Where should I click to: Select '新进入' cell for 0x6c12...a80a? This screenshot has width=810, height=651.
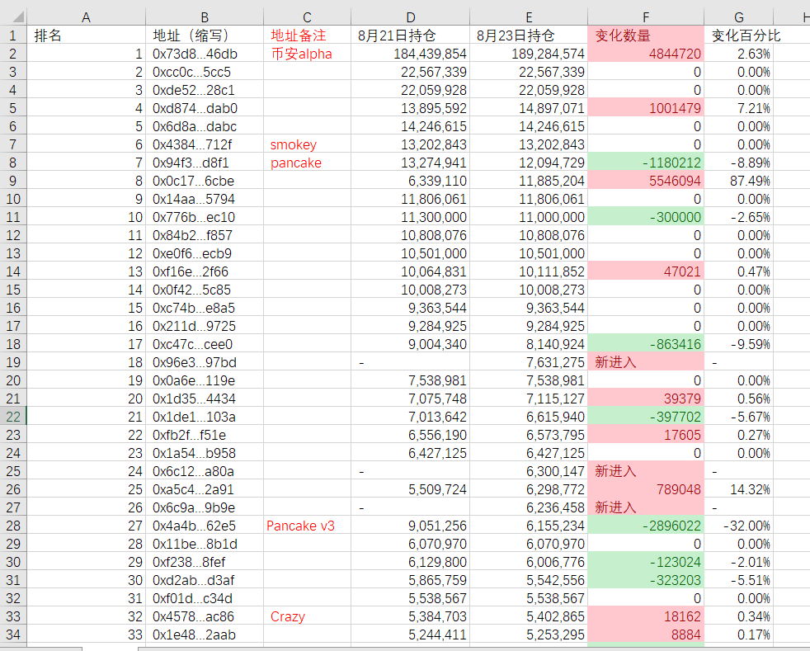tap(646, 471)
